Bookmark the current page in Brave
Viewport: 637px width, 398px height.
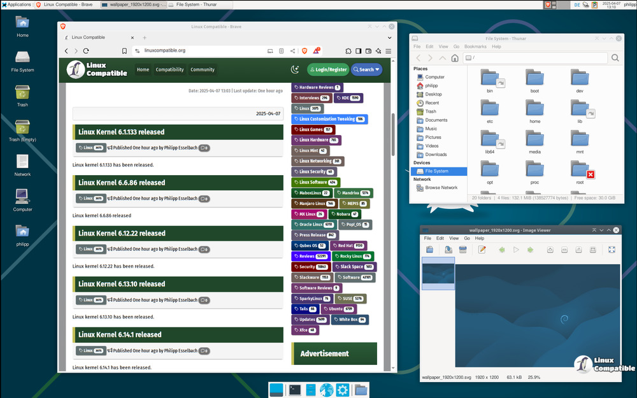coord(125,51)
